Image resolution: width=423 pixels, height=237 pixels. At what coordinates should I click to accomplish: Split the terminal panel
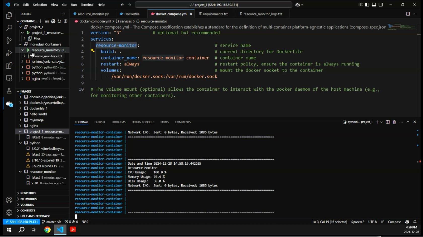(x=388, y=122)
